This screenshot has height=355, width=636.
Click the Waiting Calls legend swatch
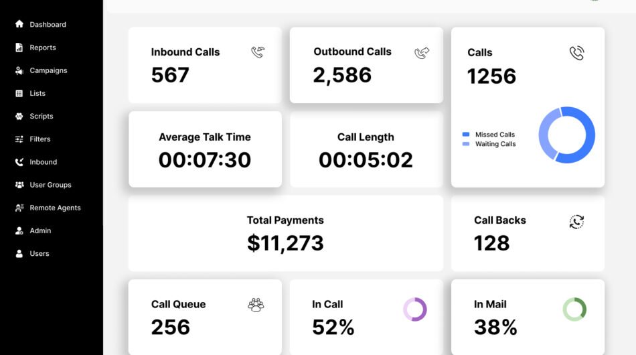click(466, 144)
